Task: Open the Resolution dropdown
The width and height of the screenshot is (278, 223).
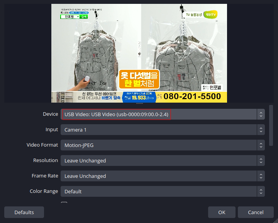Action: tap(158, 160)
